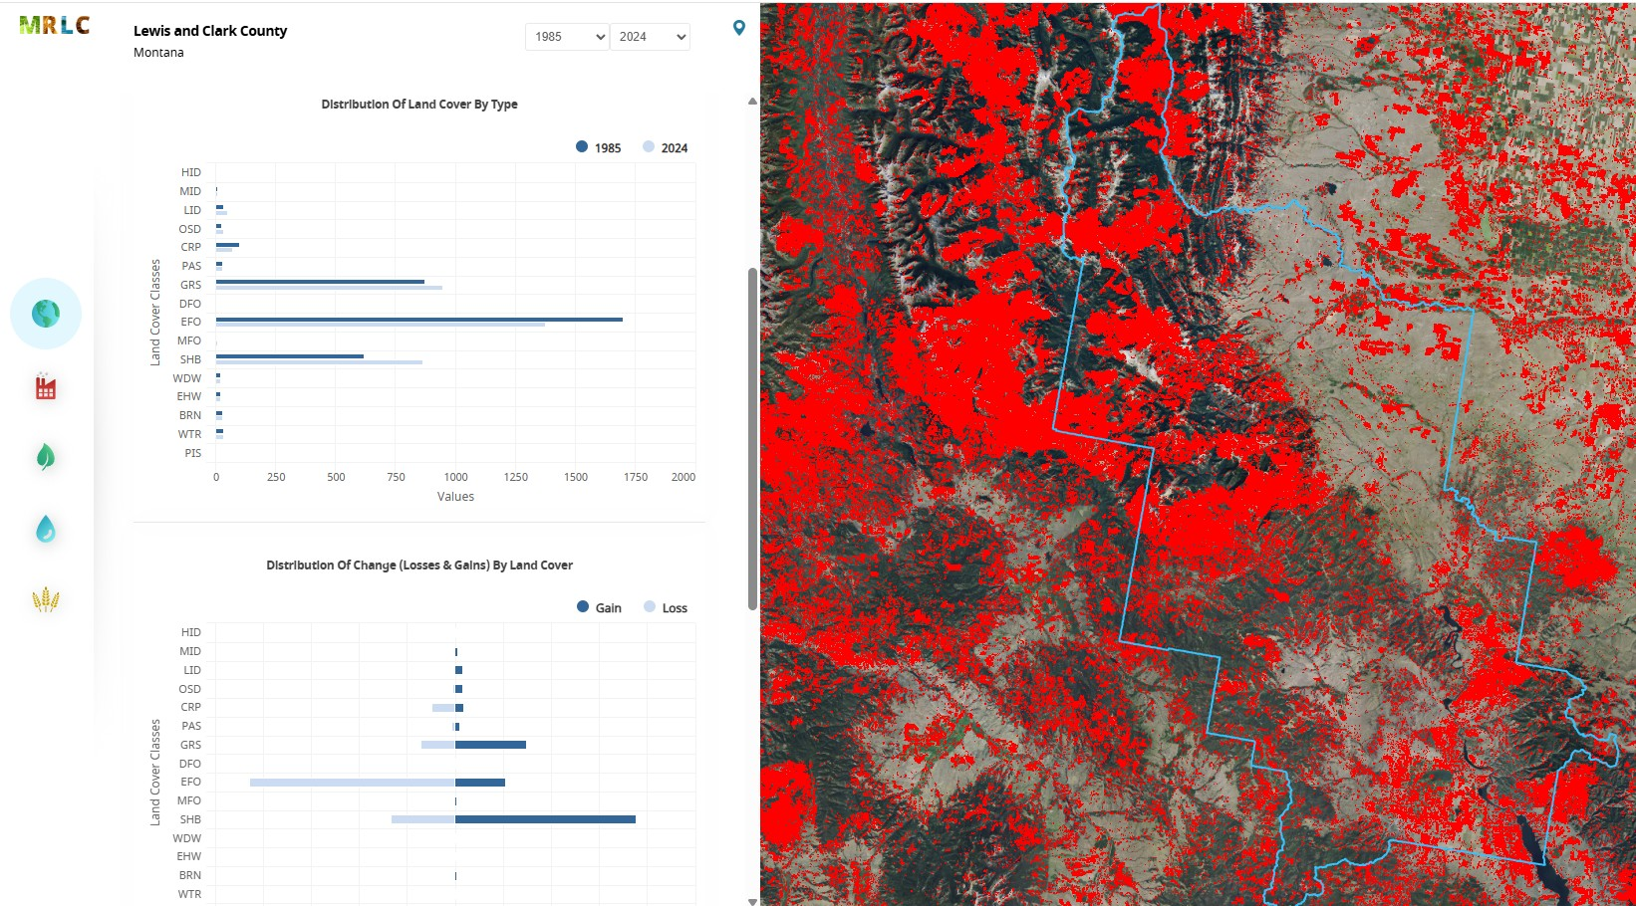Click the MRLC logo
This screenshot has width=1636, height=906.
pos(55,26)
